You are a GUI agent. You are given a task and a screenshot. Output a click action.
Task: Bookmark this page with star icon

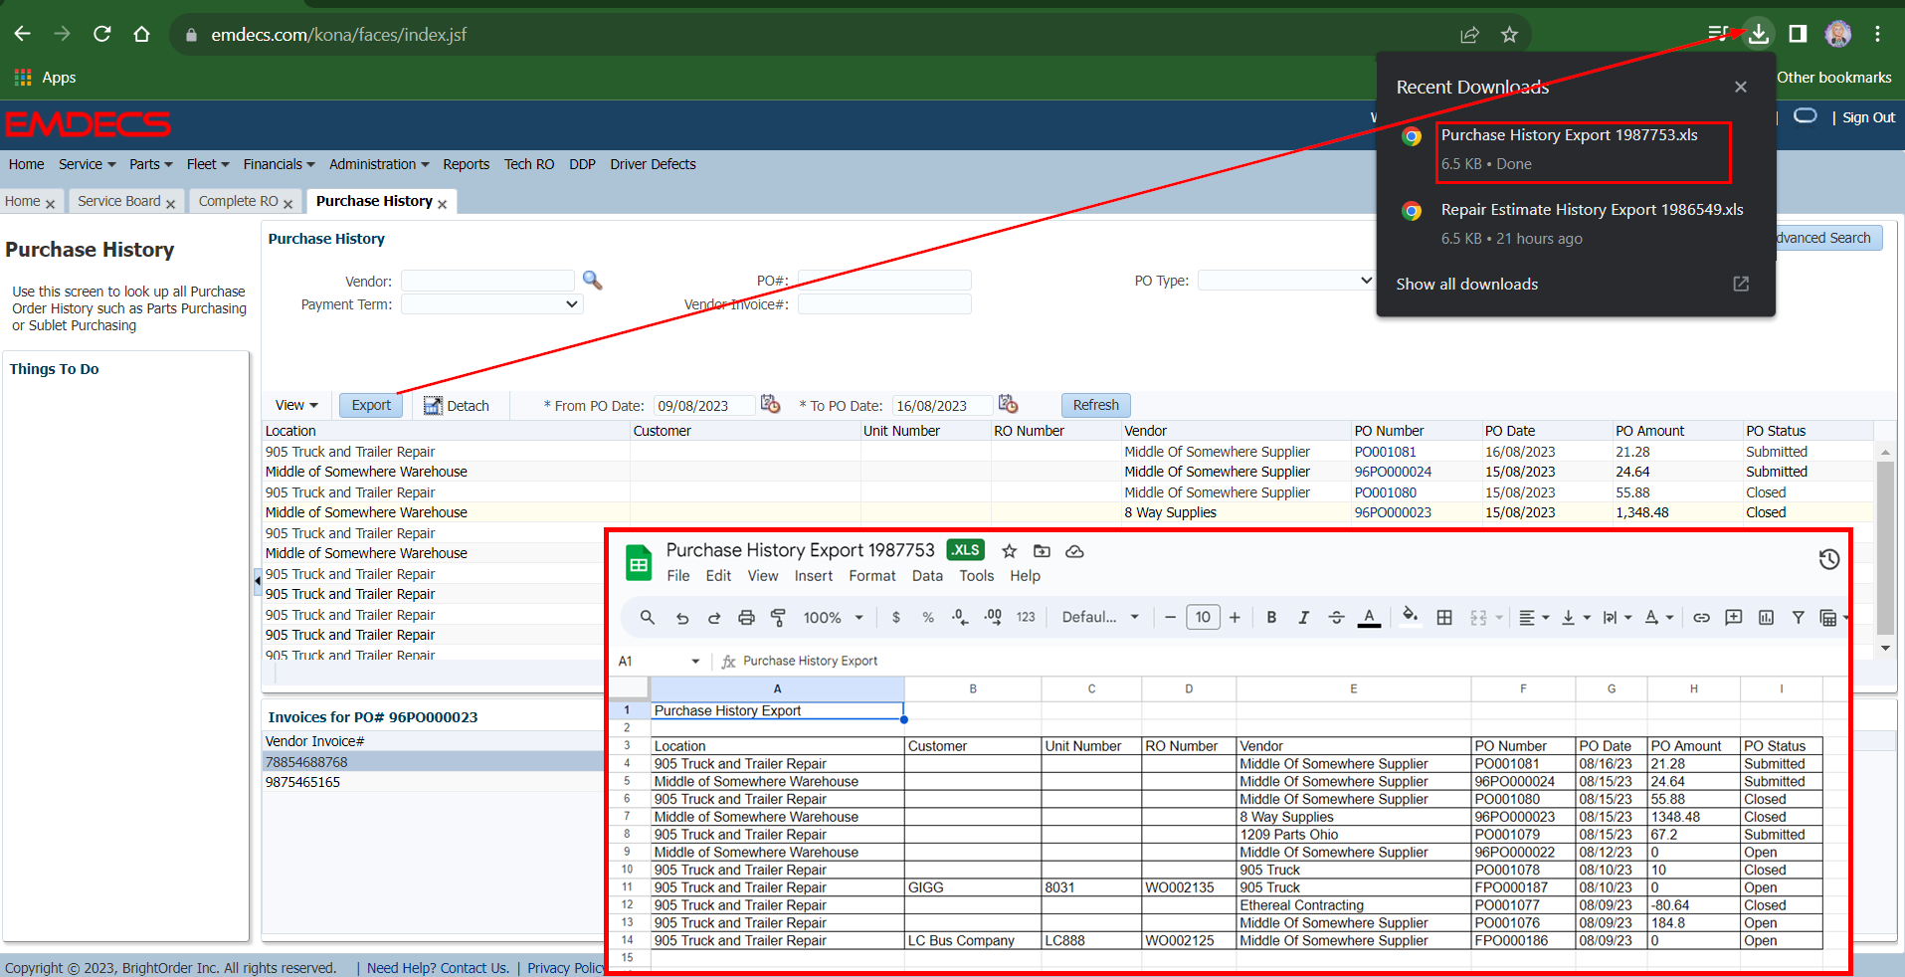(x=1509, y=35)
